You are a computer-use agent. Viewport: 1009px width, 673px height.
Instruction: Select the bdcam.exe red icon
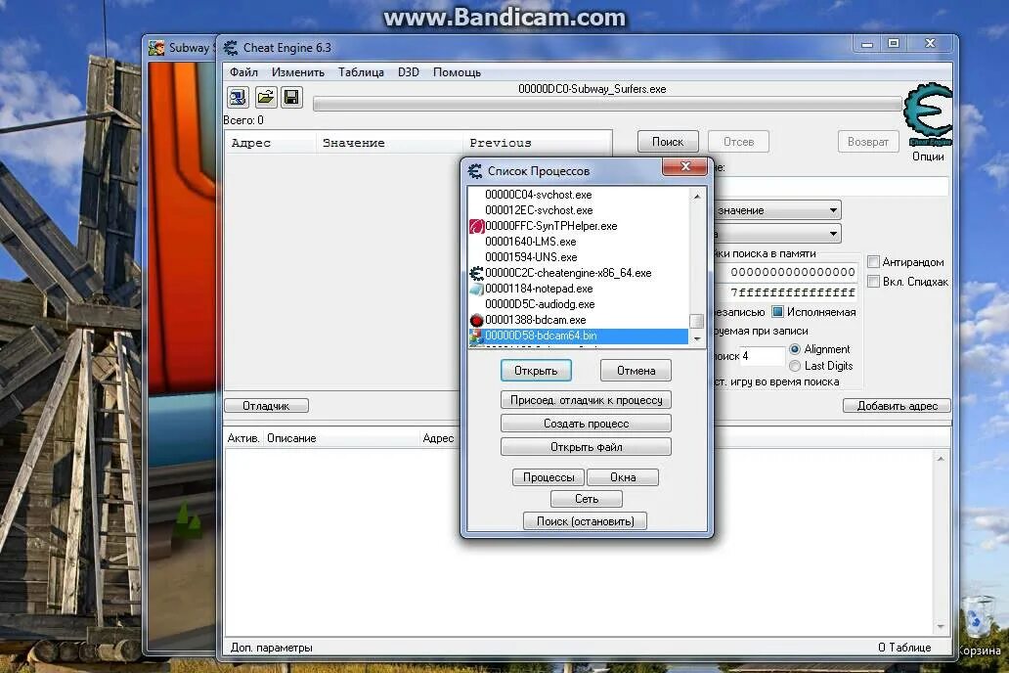pos(476,320)
